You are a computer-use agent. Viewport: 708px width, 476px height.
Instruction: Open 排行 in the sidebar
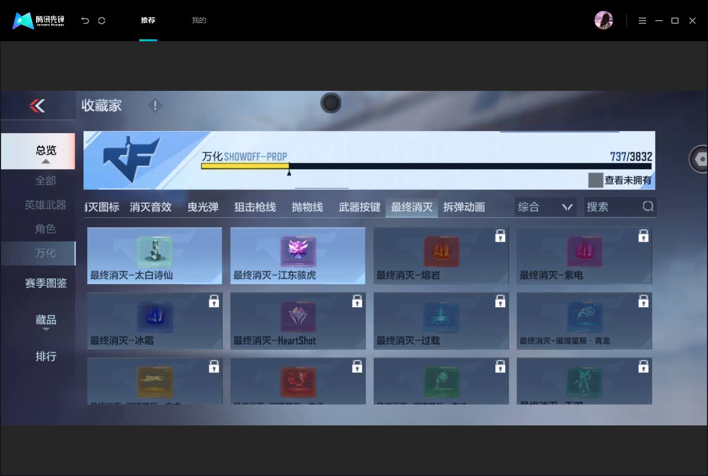coord(46,356)
